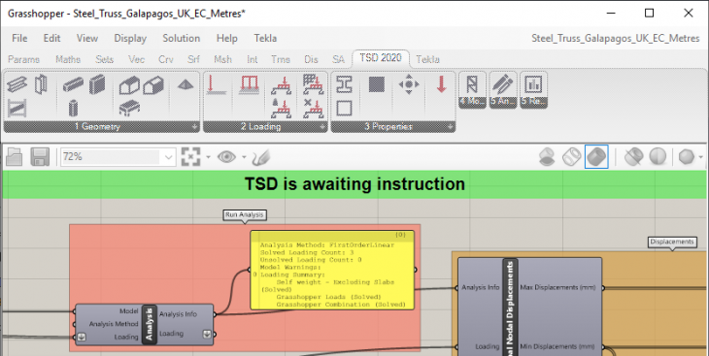Switch to the Tekla ribbon tab
The image size is (709, 356).
tap(427, 59)
